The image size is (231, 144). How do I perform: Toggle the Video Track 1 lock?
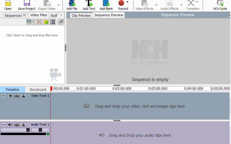[23, 96]
